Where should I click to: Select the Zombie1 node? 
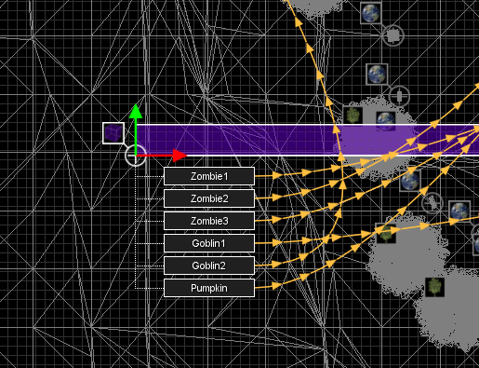tap(209, 176)
